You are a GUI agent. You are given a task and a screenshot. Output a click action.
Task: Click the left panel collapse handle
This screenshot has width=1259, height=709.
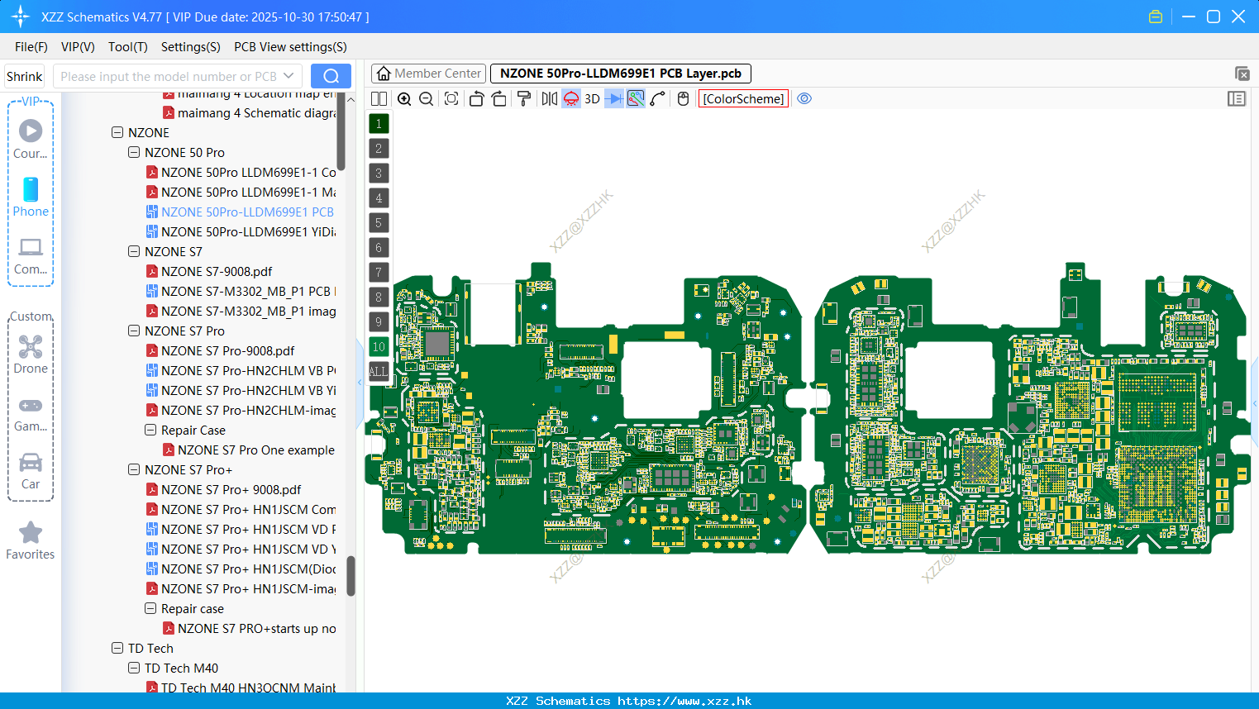360,383
